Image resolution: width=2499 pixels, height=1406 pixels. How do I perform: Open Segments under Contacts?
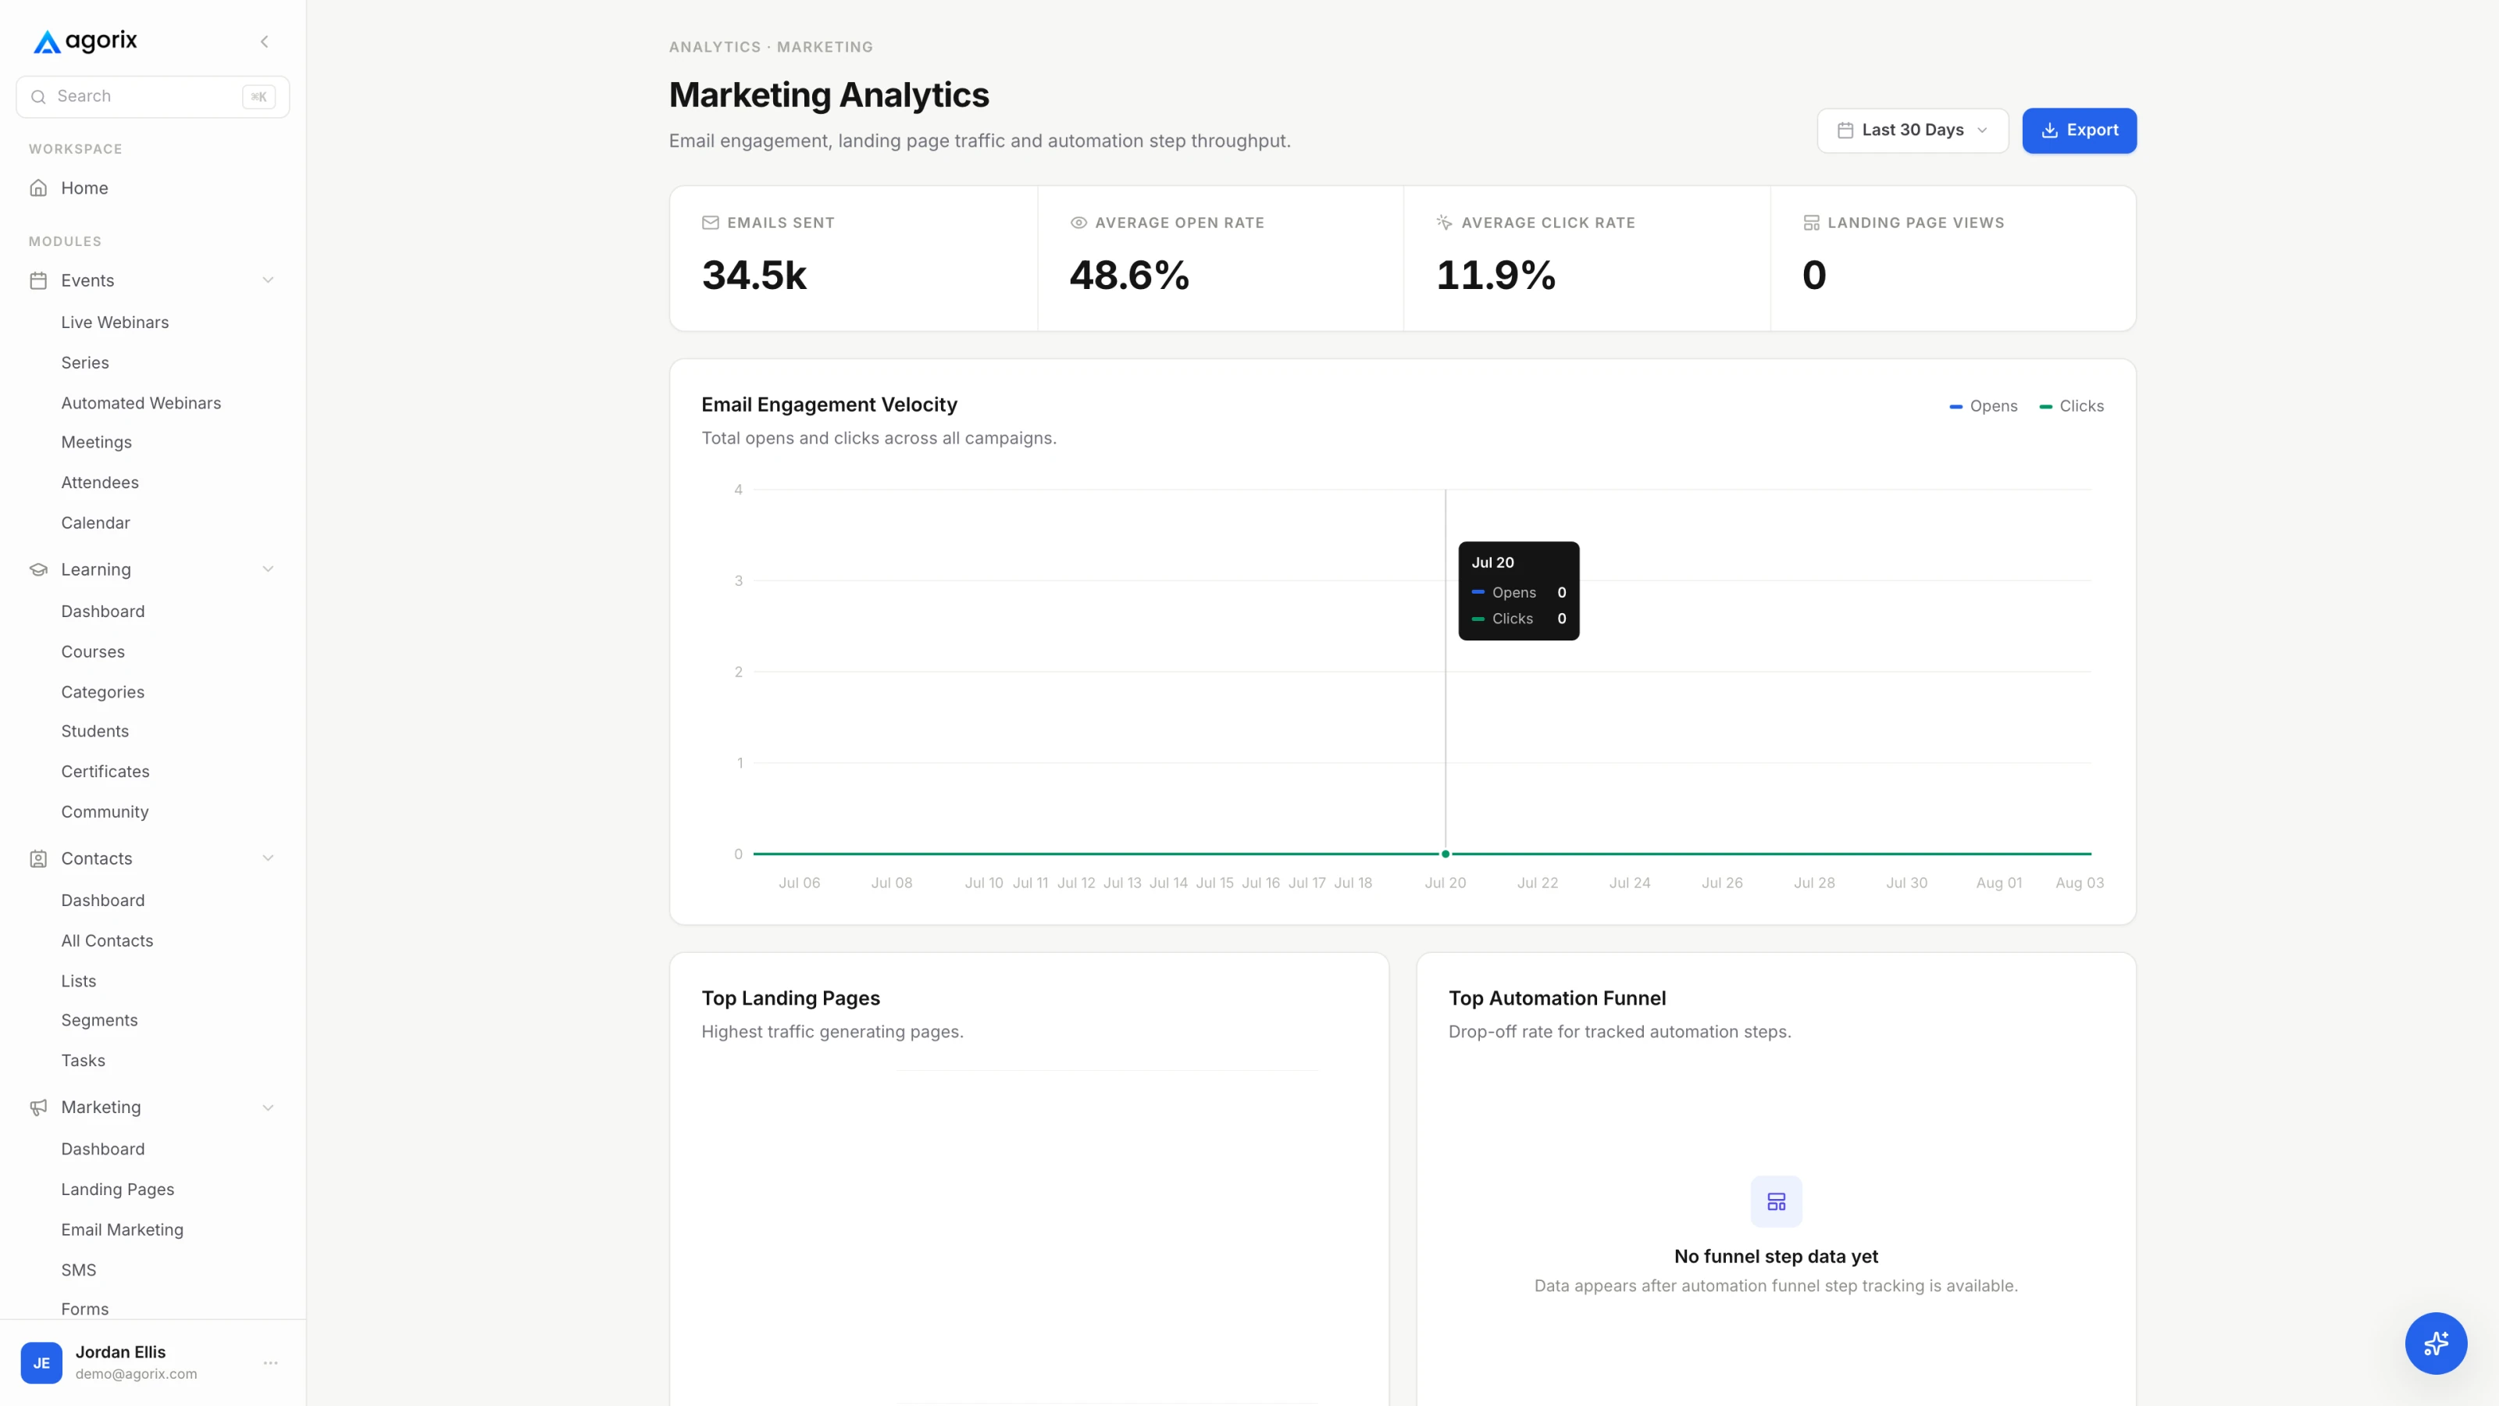(99, 1021)
